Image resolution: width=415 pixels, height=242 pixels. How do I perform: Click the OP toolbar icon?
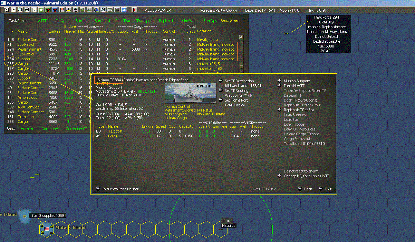(x=110, y=10)
